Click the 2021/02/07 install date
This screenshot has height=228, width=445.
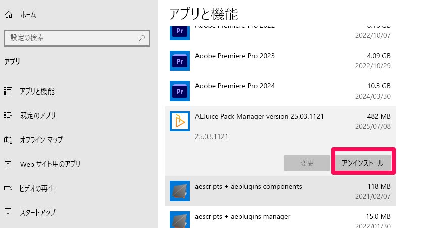(373, 196)
